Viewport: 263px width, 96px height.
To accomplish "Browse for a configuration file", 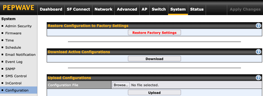I will [x=121, y=85].
